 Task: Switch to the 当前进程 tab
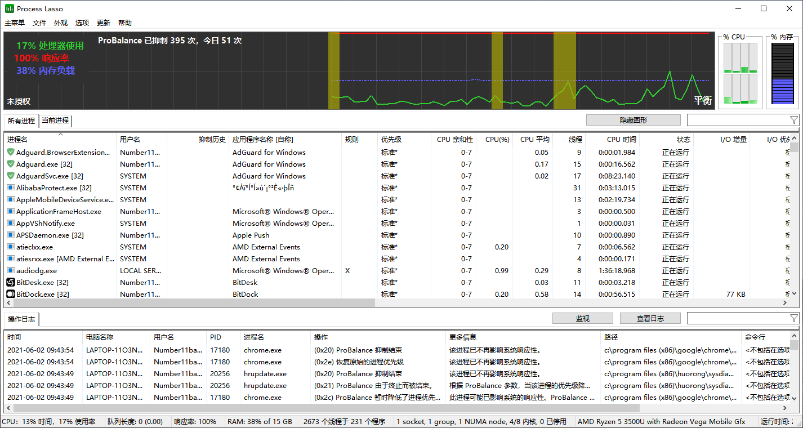pyautogui.click(x=55, y=121)
